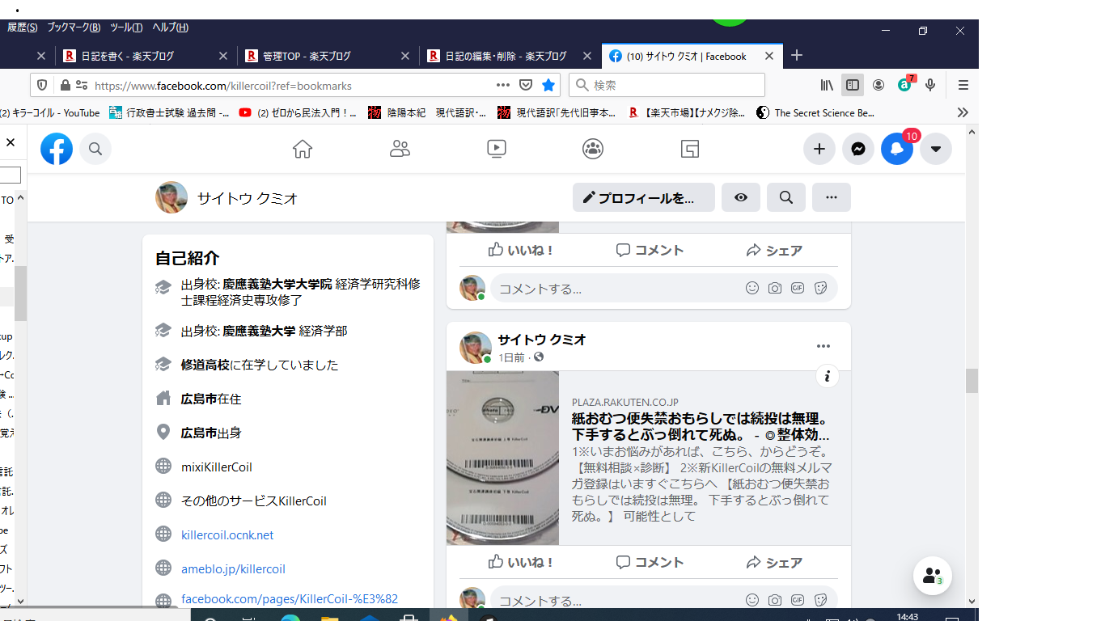
Task: Open the ブックマーク(B) menu
Action: click(74, 27)
